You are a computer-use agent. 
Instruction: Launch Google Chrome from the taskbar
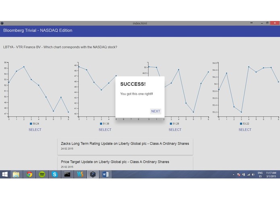(x=29, y=174)
